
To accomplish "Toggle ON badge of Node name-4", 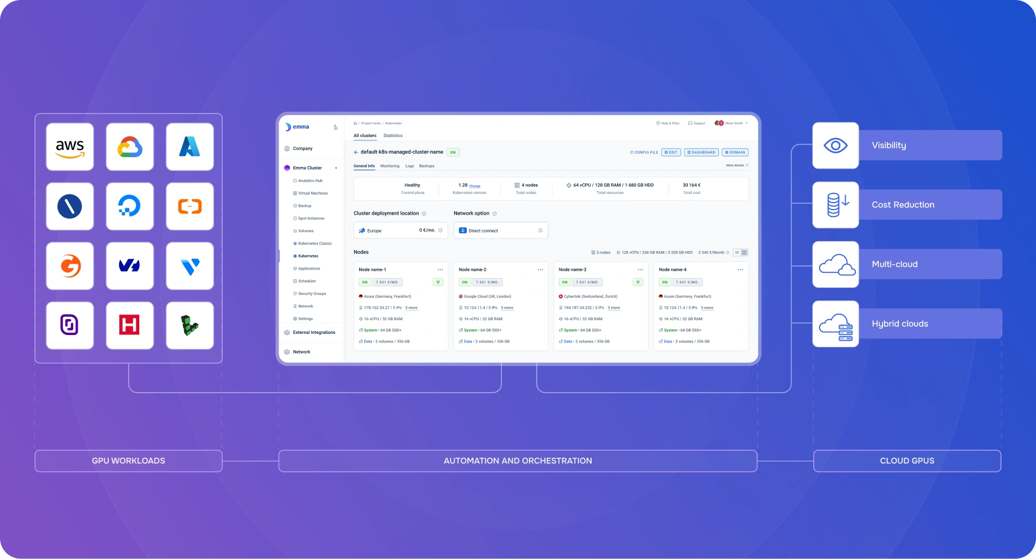I will point(665,282).
